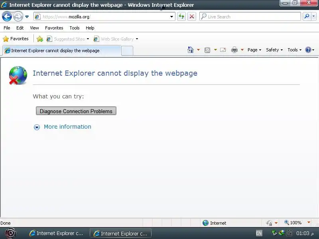The image size is (319, 239).
Task: Click the Print icon
Action: coord(234,50)
